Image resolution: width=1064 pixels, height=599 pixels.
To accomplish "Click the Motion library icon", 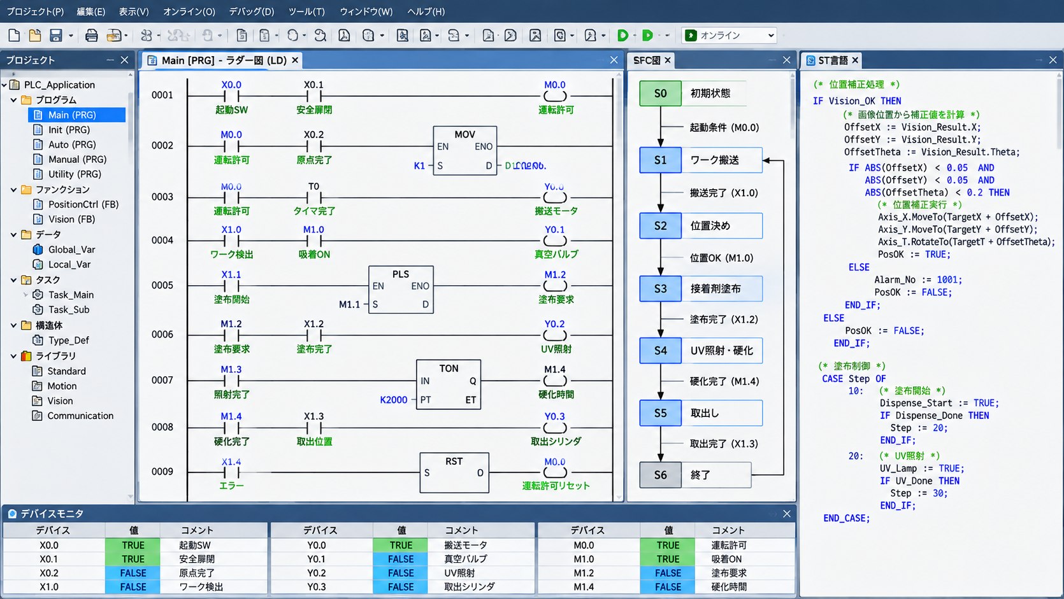I will 37,386.
